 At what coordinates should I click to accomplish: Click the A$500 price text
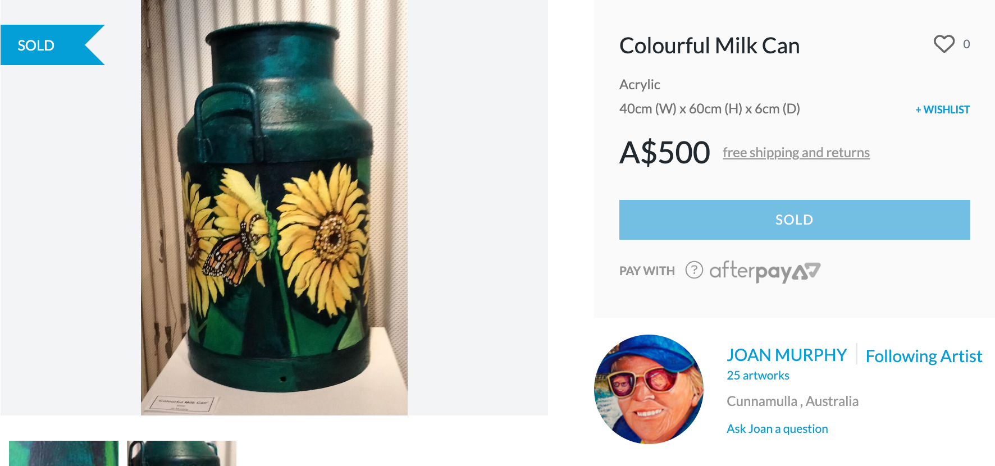[x=664, y=153]
